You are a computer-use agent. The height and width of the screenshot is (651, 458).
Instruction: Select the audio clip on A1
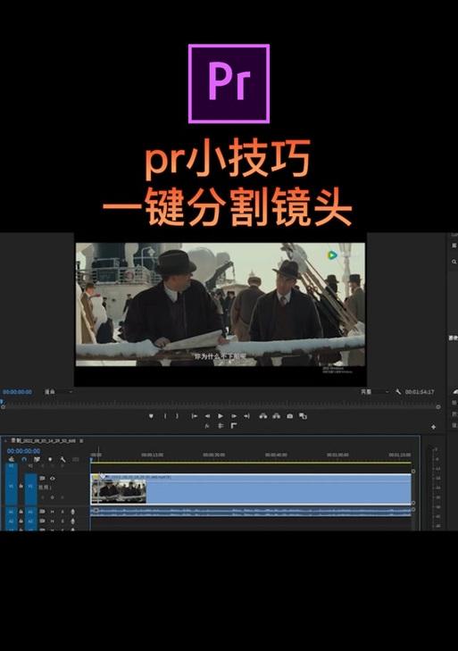pyautogui.click(x=251, y=511)
